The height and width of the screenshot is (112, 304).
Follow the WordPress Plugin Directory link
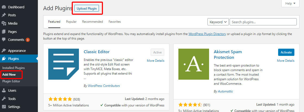207,34
